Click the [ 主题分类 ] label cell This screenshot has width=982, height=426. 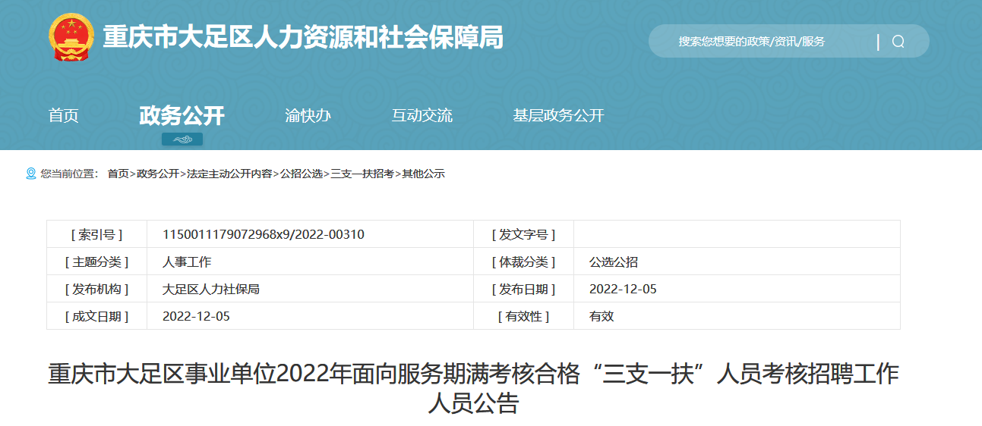click(97, 262)
